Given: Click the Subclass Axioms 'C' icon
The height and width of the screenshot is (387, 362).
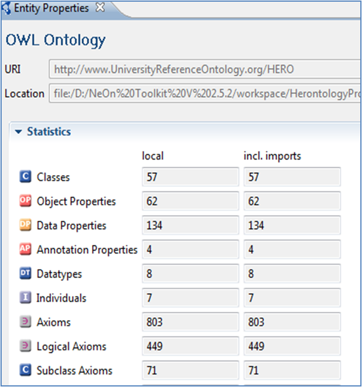Looking at the screenshot, I should (x=25, y=370).
